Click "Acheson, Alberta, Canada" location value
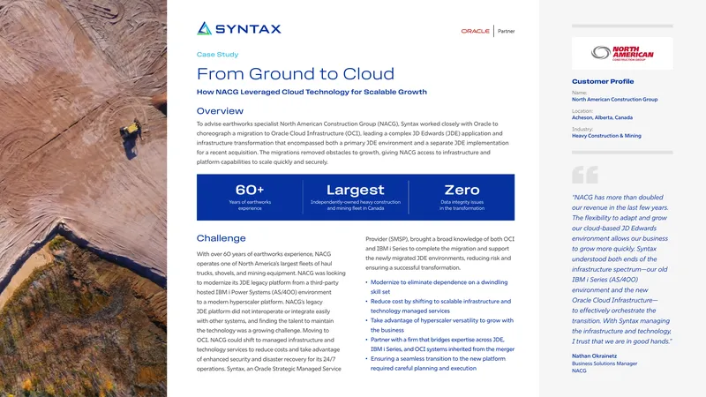This screenshot has width=706, height=397. [602, 117]
